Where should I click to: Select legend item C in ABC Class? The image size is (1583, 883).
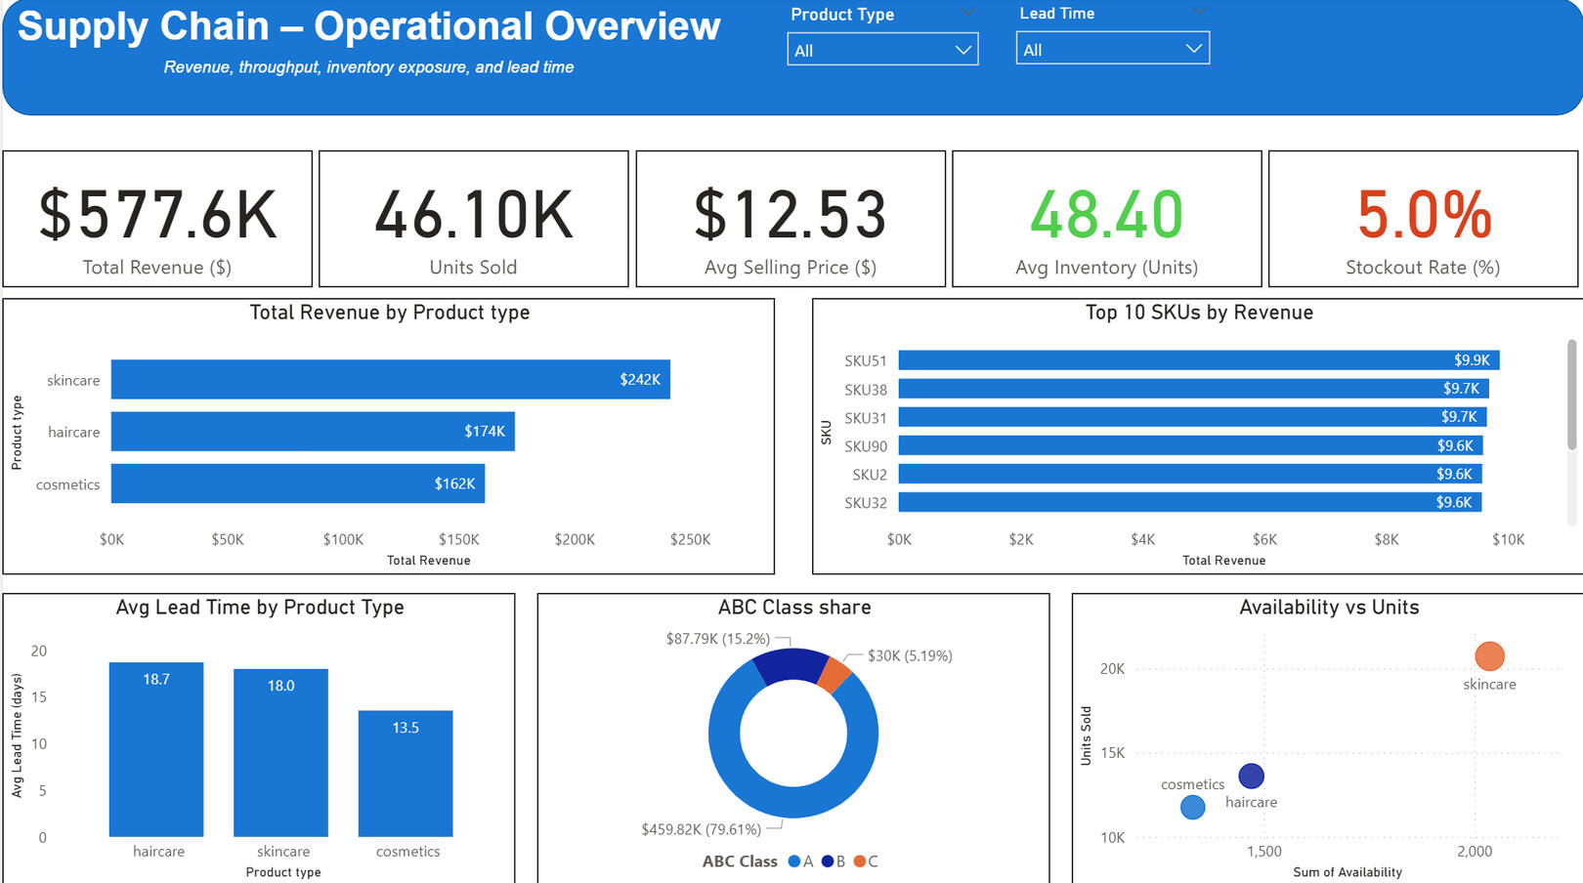[x=866, y=862]
